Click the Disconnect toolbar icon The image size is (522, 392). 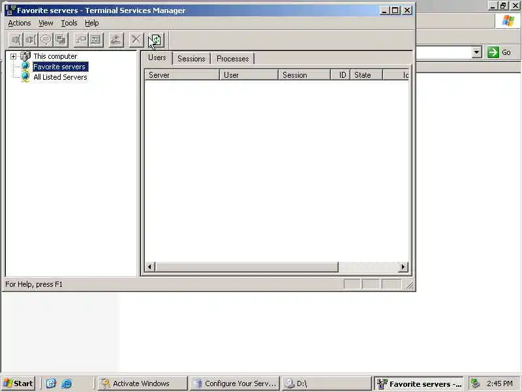[31, 41]
